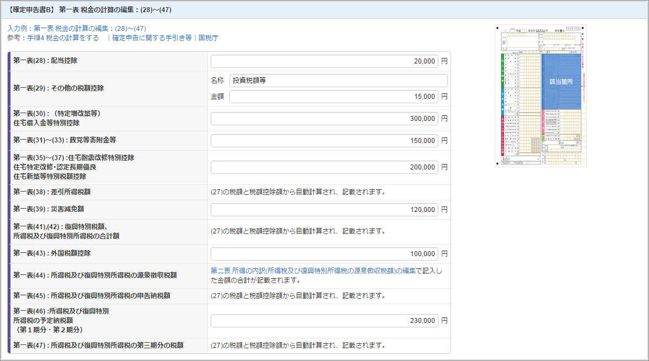Click auto-calculation note in 第三期分の税額 row
The image size is (649, 361).
(299, 346)
